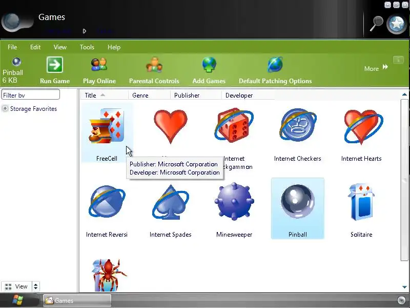Click the Minesweeper label
The height and width of the screenshot is (308, 410).
[234, 235]
